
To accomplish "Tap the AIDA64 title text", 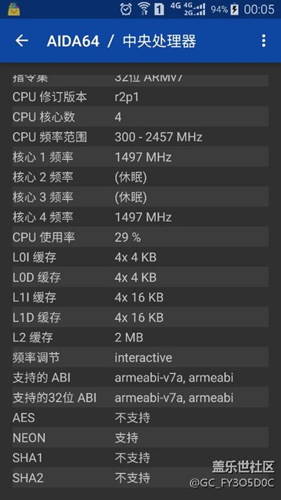I will click(x=73, y=41).
